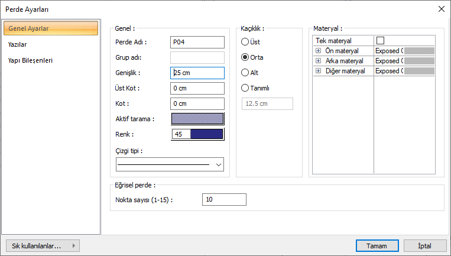
Task: Click the Nokta sayısı input field
Action: click(223, 200)
